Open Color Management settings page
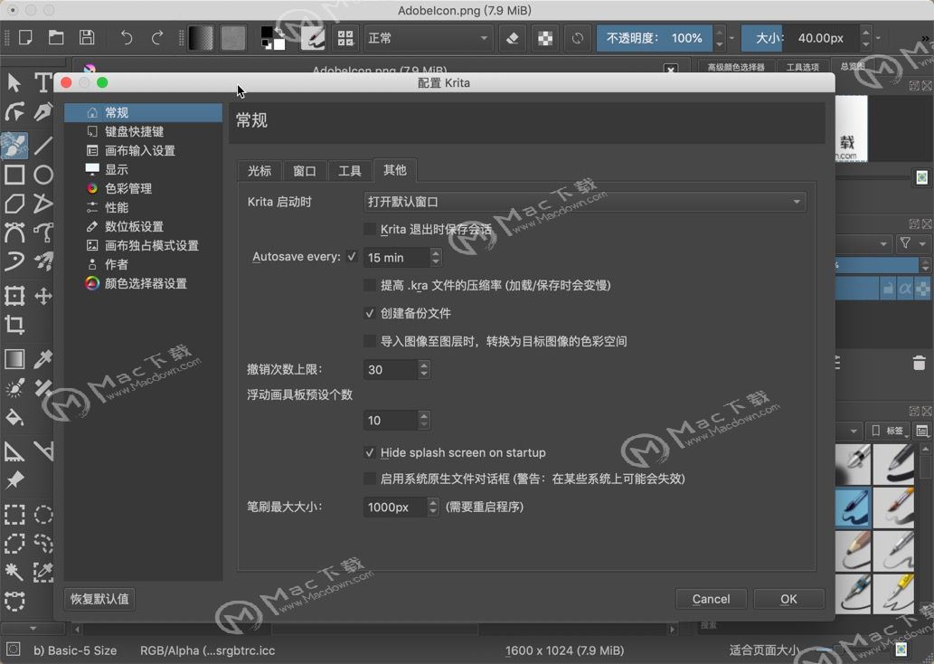 coord(143,189)
